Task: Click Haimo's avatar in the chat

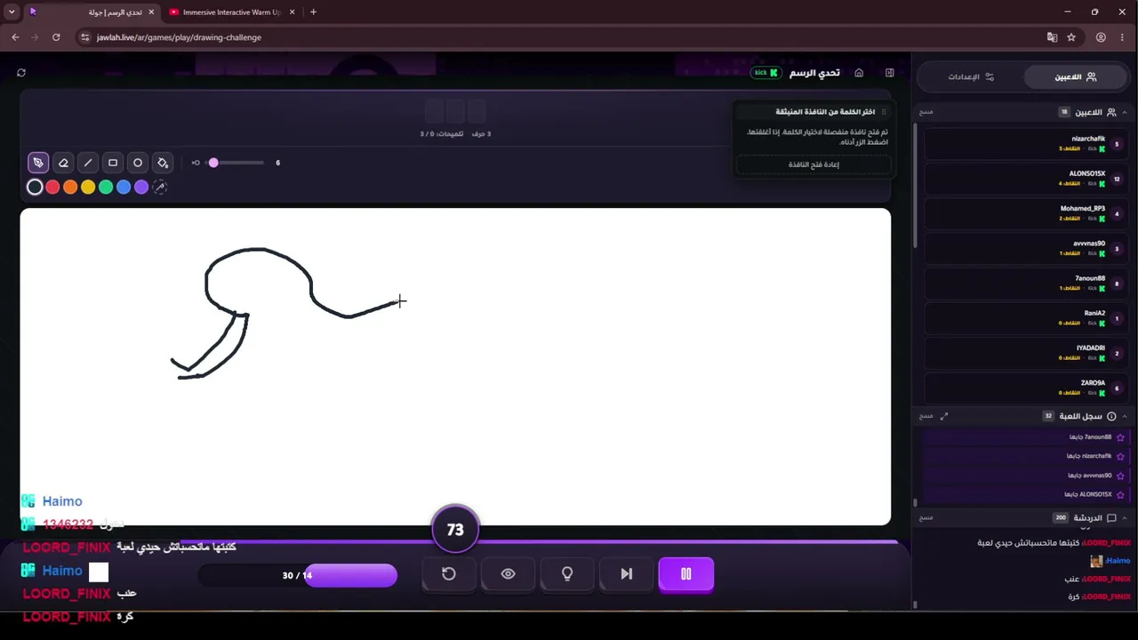Action: pyautogui.click(x=1096, y=561)
